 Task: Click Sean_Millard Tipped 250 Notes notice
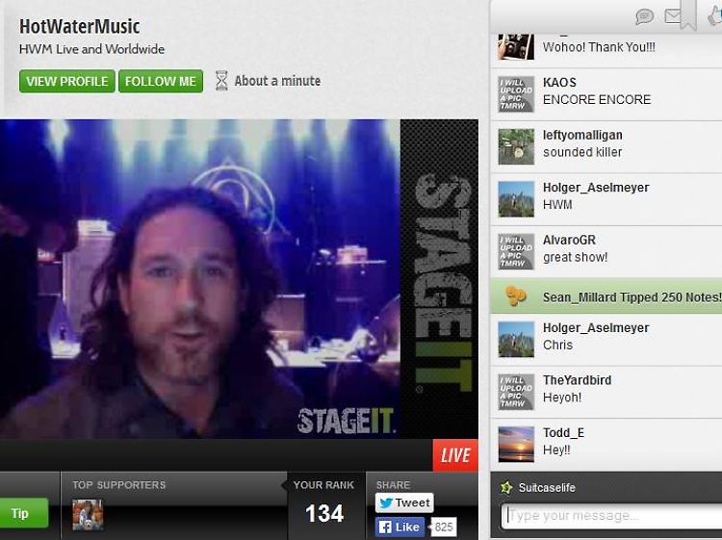[x=606, y=296]
